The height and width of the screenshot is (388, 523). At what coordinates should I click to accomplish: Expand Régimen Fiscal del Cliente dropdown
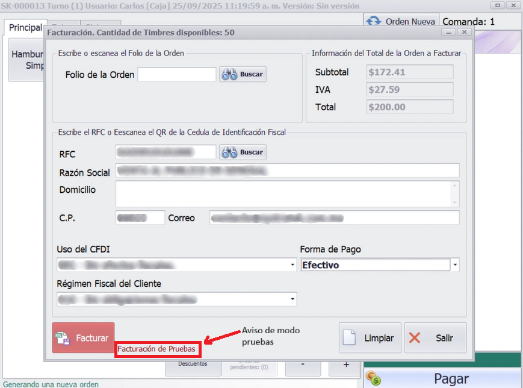pyautogui.click(x=293, y=299)
